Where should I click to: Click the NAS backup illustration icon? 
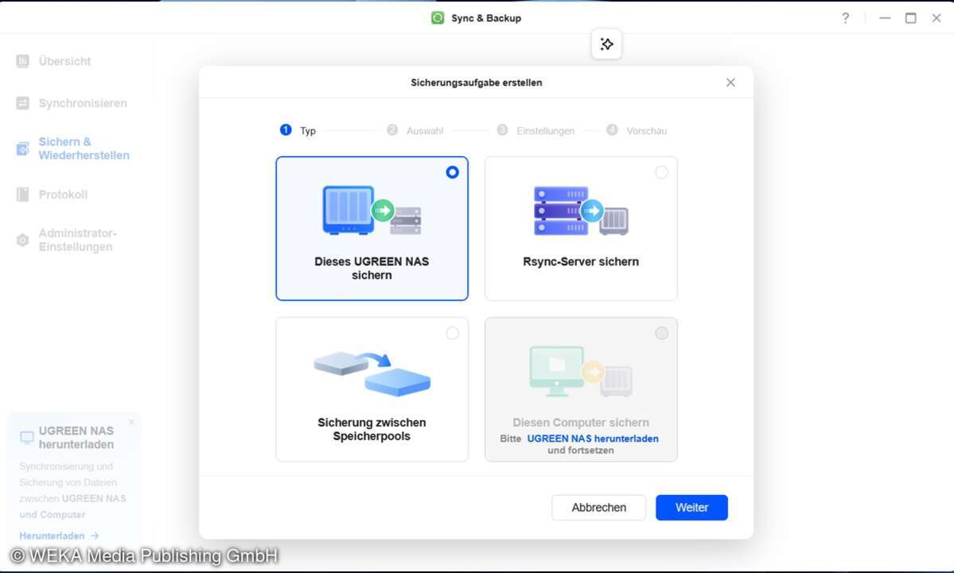click(372, 210)
